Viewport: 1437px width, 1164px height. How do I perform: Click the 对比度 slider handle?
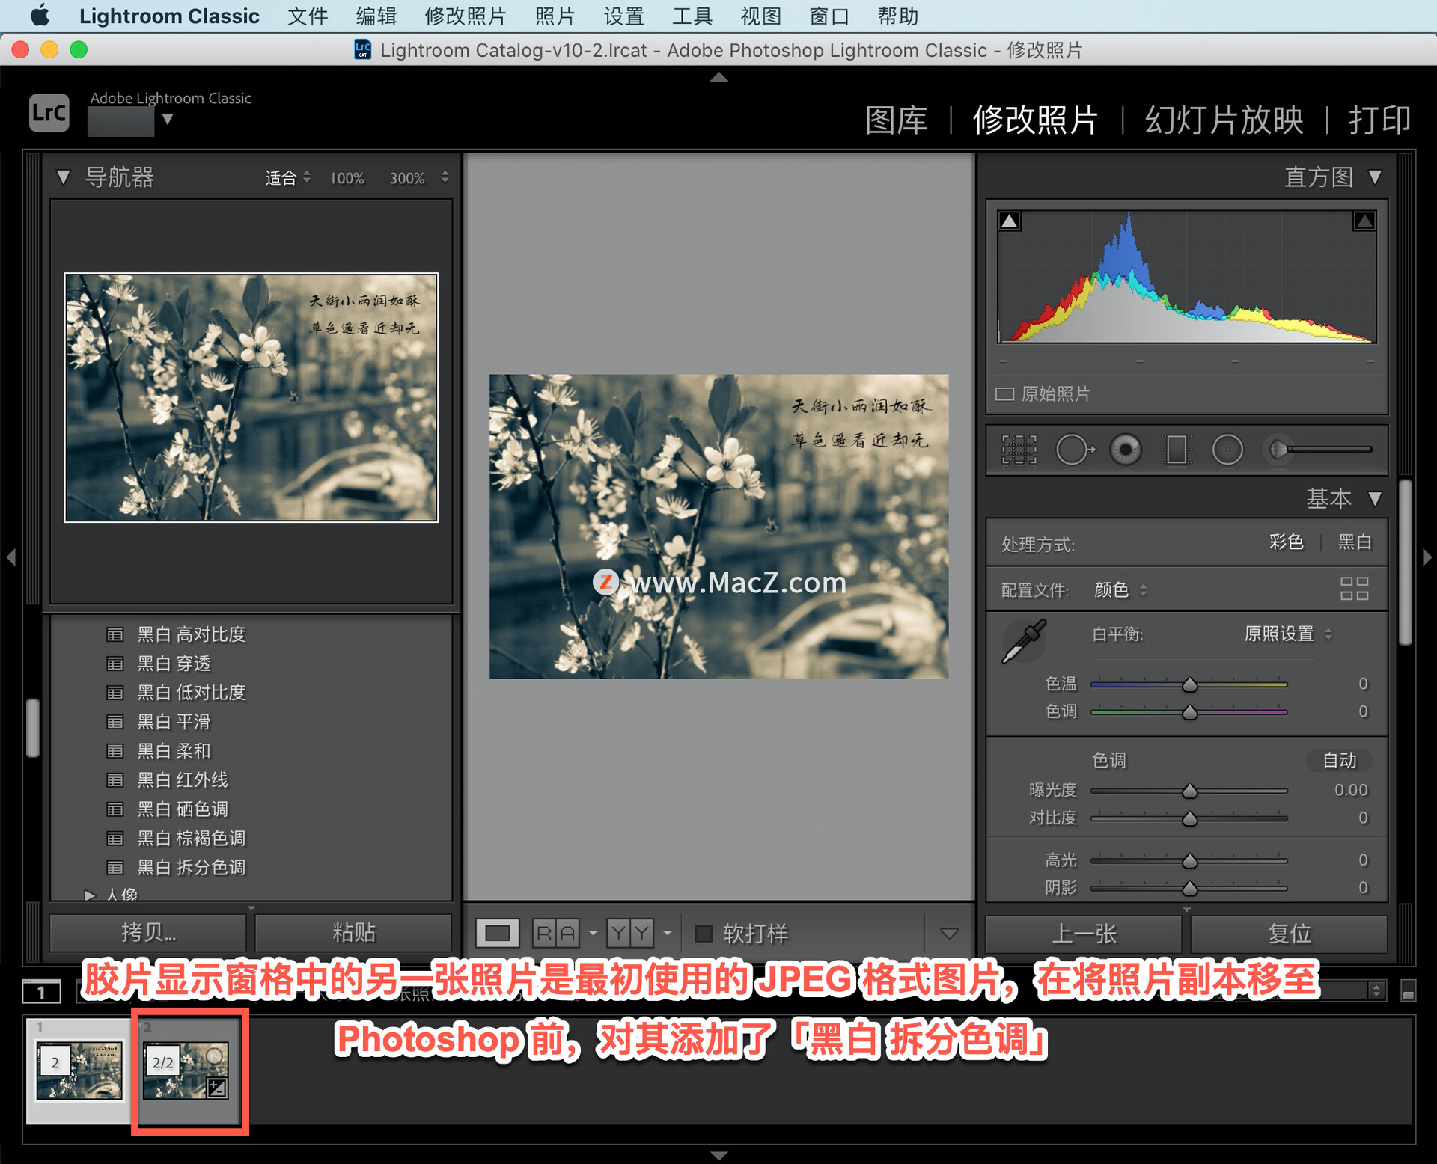click(x=1189, y=819)
